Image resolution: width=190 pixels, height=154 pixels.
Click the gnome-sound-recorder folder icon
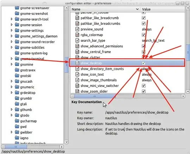[17, 42]
